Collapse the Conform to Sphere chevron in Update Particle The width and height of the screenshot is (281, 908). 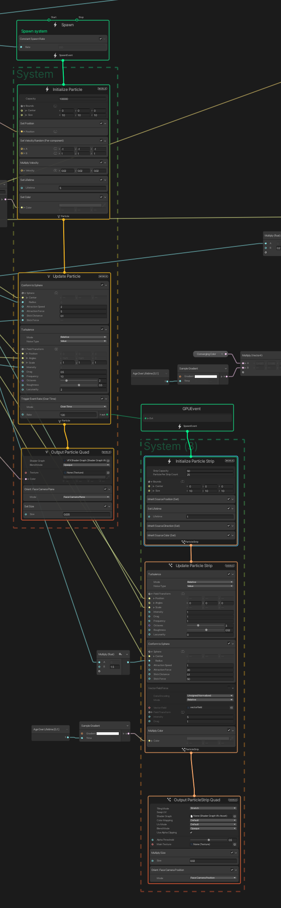(x=106, y=285)
